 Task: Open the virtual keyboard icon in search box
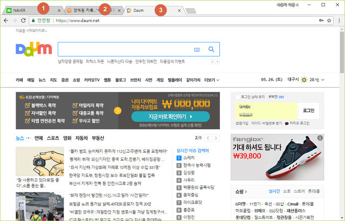point(197,50)
